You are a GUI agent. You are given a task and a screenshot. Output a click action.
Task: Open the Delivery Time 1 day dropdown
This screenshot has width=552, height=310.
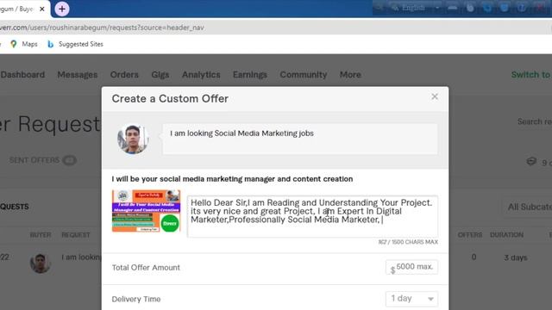(x=411, y=299)
